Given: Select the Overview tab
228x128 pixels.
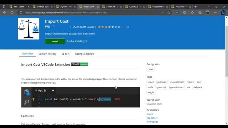Looking at the screenshot, I should 27,54.
